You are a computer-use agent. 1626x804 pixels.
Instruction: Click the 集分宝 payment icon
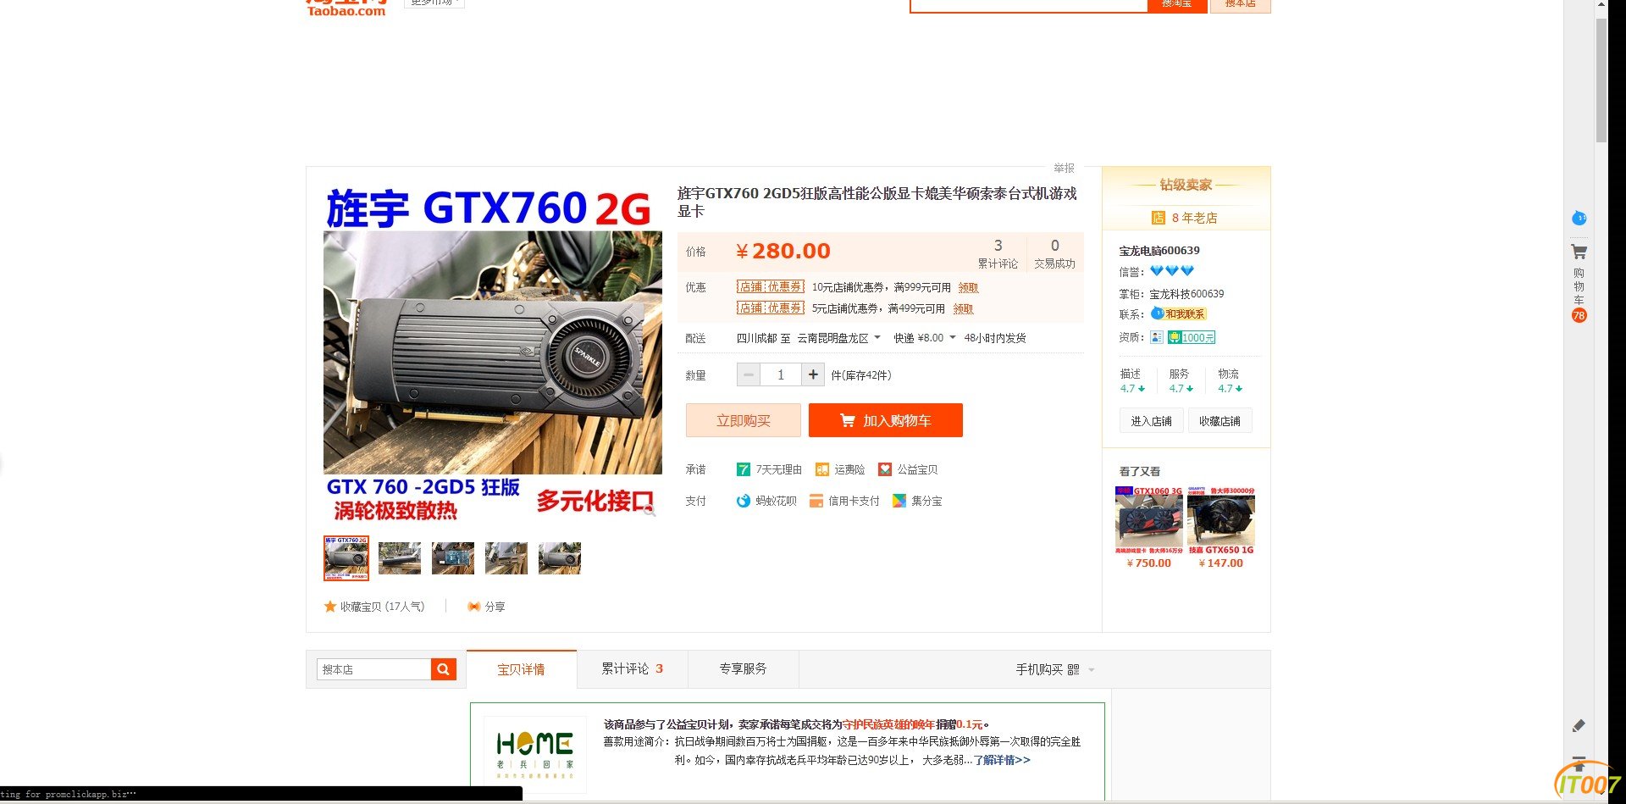[x=899, y=501]
